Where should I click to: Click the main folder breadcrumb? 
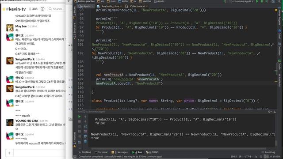pyautogui.click(x=111, y=1)
